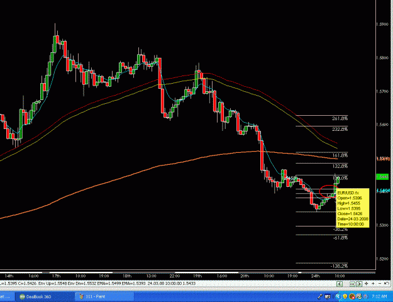
Task: Click the 1.5600 price axis label
Action: point(383,125)
